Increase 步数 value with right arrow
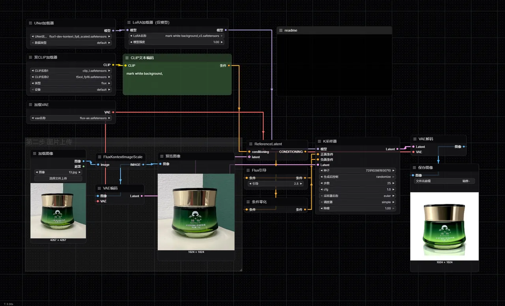Image resolution: width=505 pixels, height=306 pixels. (x=393, y=183)
